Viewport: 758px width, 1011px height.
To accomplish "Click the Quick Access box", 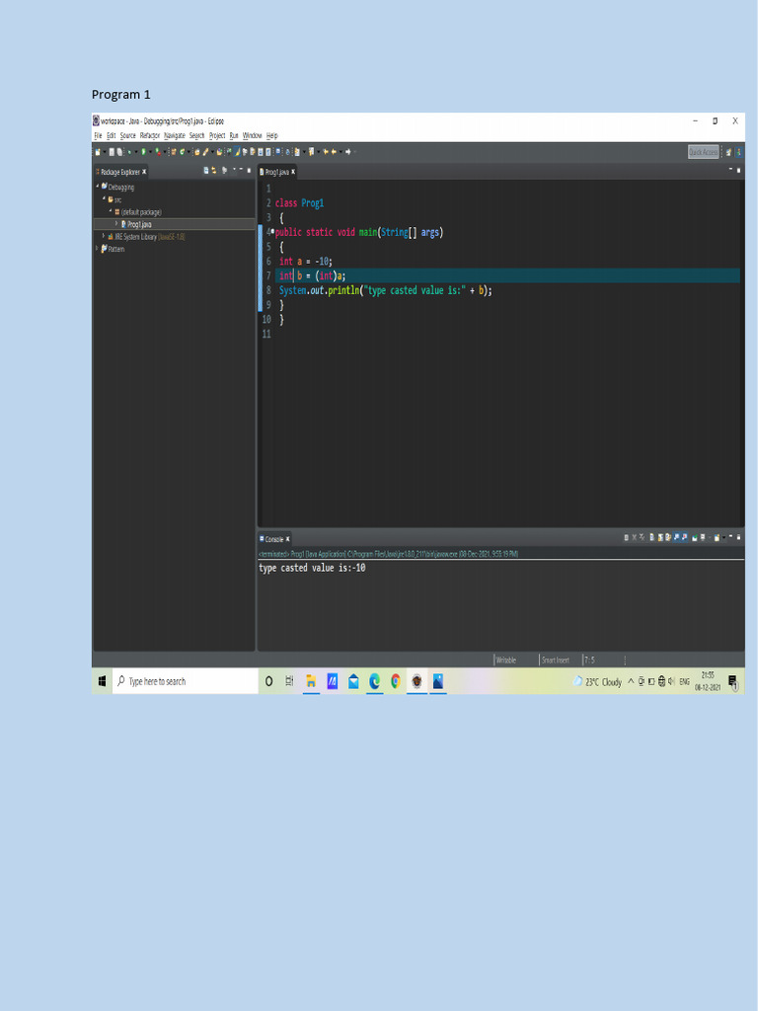I will [703, 152].
